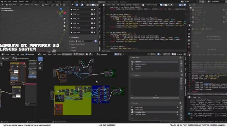Image resolution: width=227 pixels, height=127 pixels.
Task: Toggle camera view icon in the viewport
Action: (65, 26)
